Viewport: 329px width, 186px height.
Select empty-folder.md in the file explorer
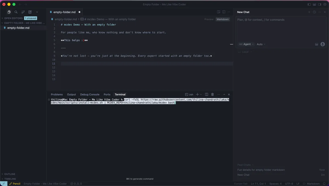coord(23,28)
